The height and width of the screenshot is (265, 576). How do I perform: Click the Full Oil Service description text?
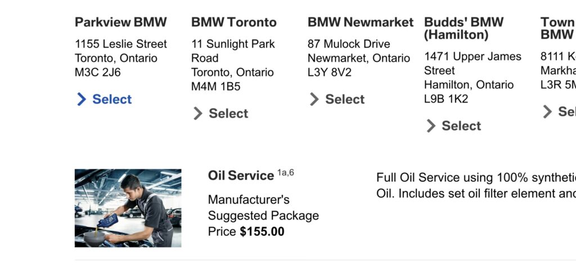475,185
